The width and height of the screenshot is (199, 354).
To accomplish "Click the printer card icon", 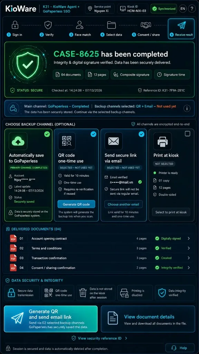I will (162, 141).
